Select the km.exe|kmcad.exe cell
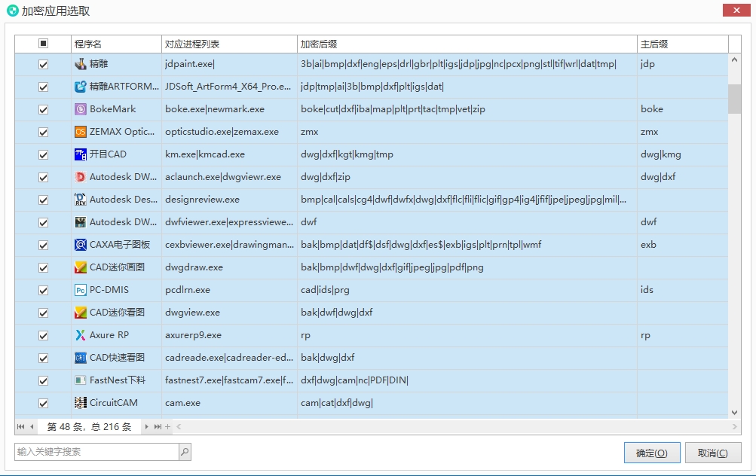 tap(229, 154)
